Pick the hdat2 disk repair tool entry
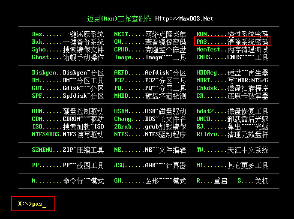 pos(232,111)
